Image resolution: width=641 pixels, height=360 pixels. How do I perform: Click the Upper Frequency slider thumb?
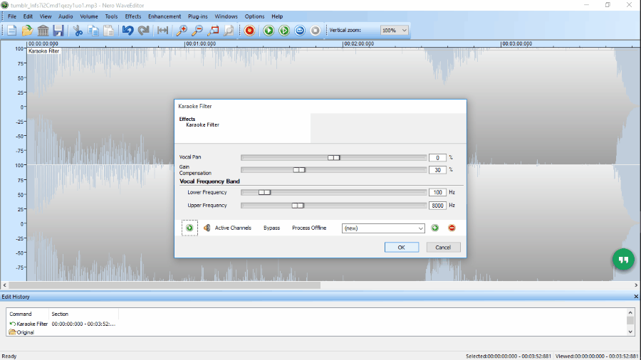pyautogui.click(x=298, y=206)
